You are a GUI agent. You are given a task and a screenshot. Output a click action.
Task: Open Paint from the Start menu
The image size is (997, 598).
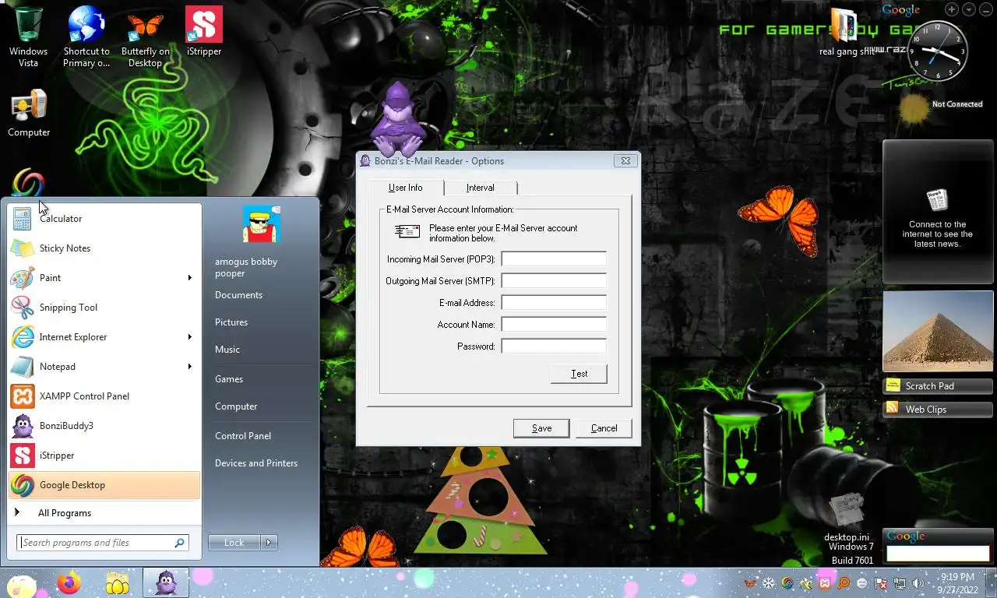pos(104,278)
